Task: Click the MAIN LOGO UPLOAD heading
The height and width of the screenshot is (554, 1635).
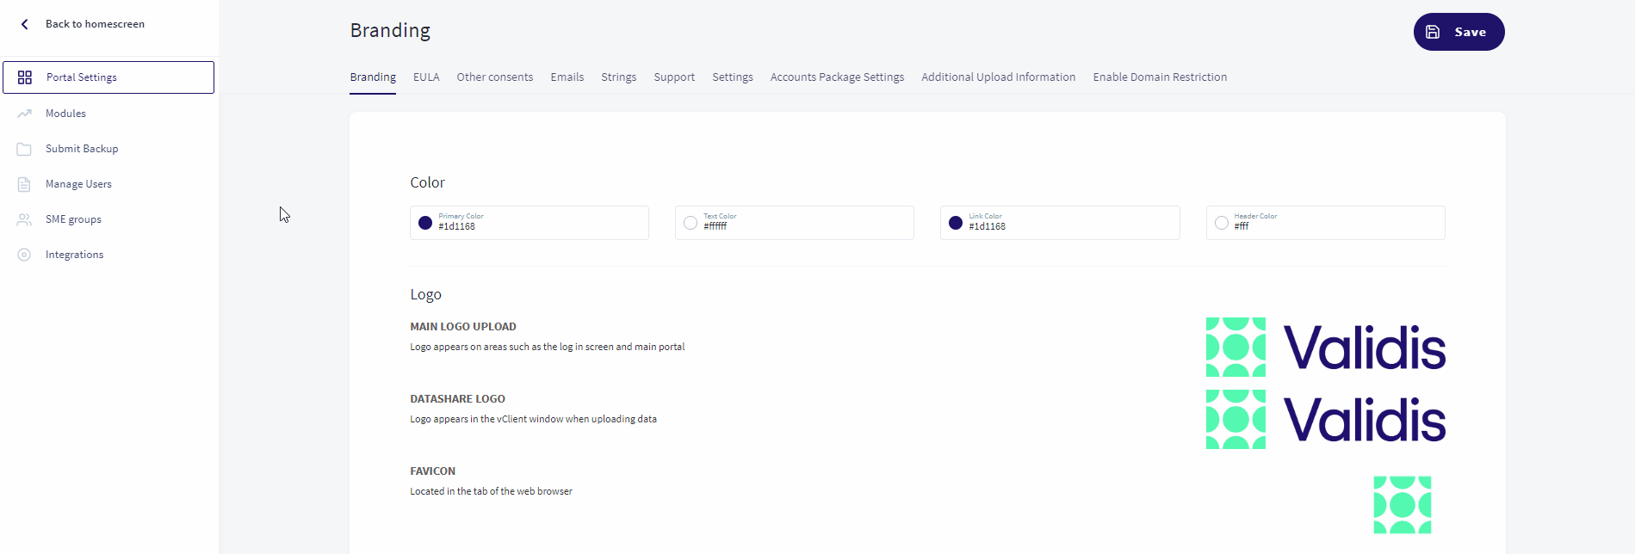Action: (x=463, y=327)
